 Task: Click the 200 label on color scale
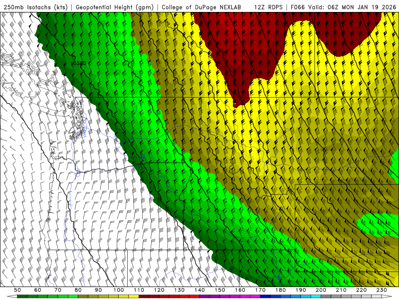[321, 290]
